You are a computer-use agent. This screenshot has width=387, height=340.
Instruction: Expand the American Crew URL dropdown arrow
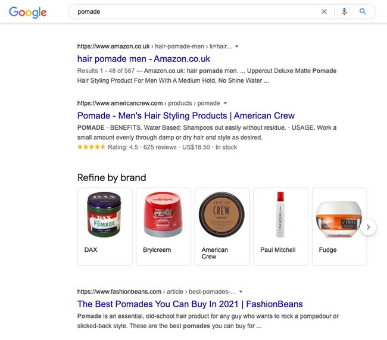226,103
